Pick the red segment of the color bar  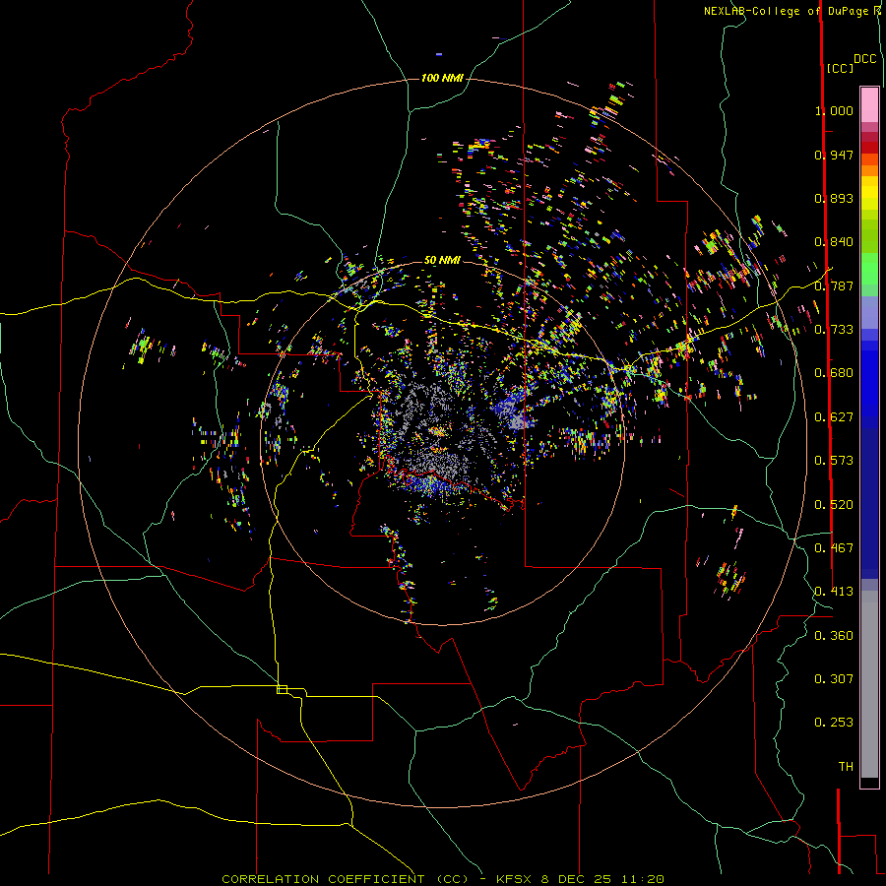(869, 148)
